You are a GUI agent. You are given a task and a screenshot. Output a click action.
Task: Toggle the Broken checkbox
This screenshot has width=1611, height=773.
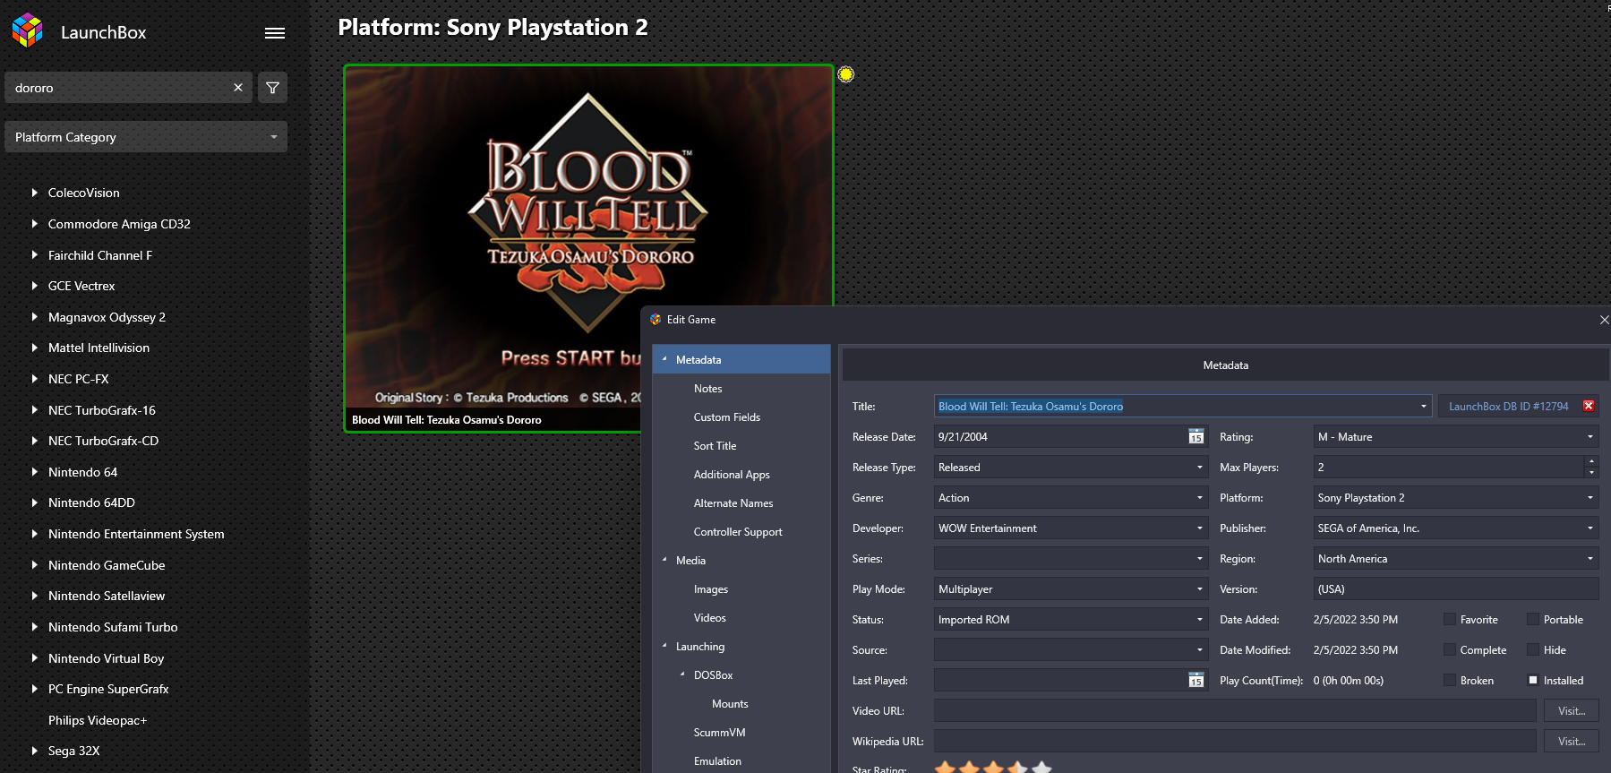(x=1450, y=681)
